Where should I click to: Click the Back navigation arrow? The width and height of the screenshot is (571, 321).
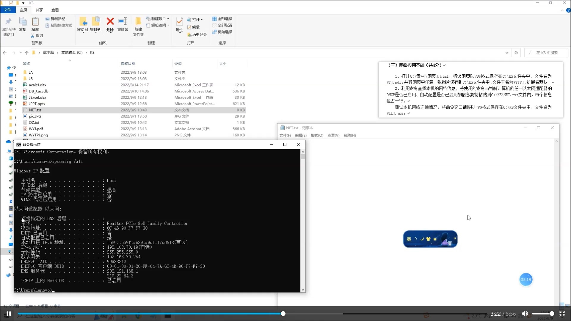click(x=5, y=53)
